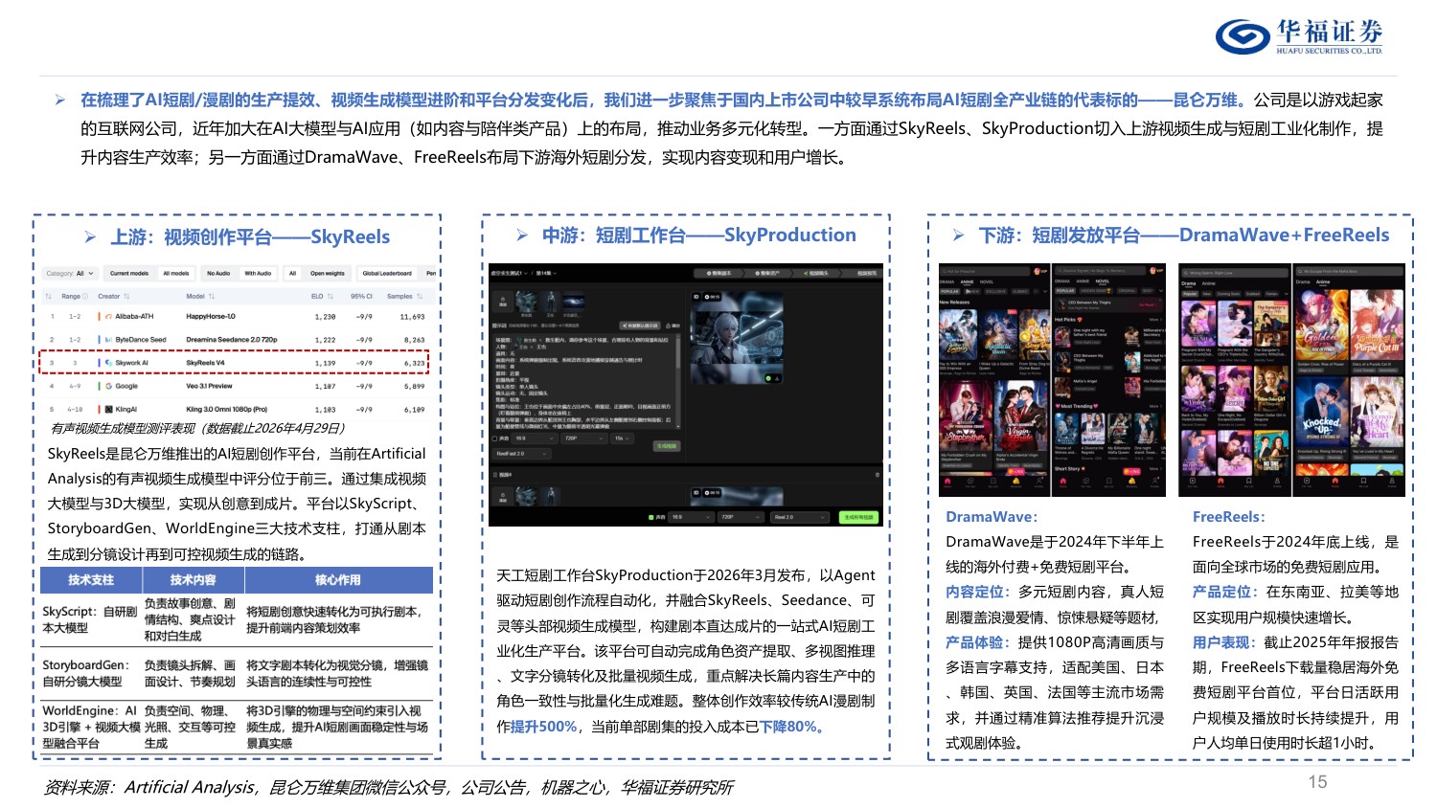Image resolution: width=1437 pixels, height=808 pixels.
Task: Open the ReelFast 2.0 model dropdown
Action: tap(522, 454)
